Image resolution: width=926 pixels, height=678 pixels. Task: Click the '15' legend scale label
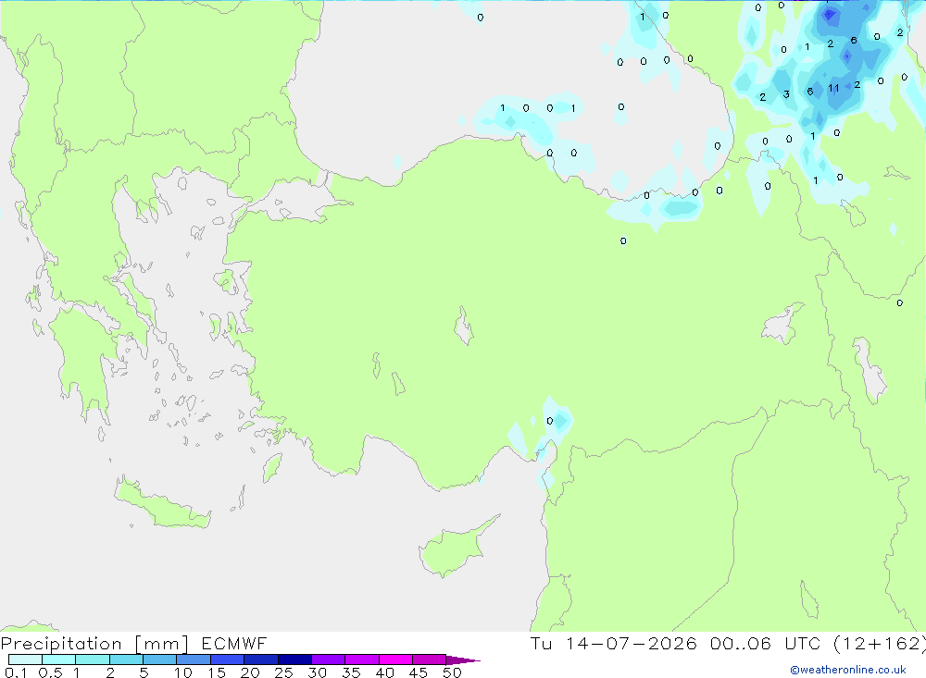217,672
